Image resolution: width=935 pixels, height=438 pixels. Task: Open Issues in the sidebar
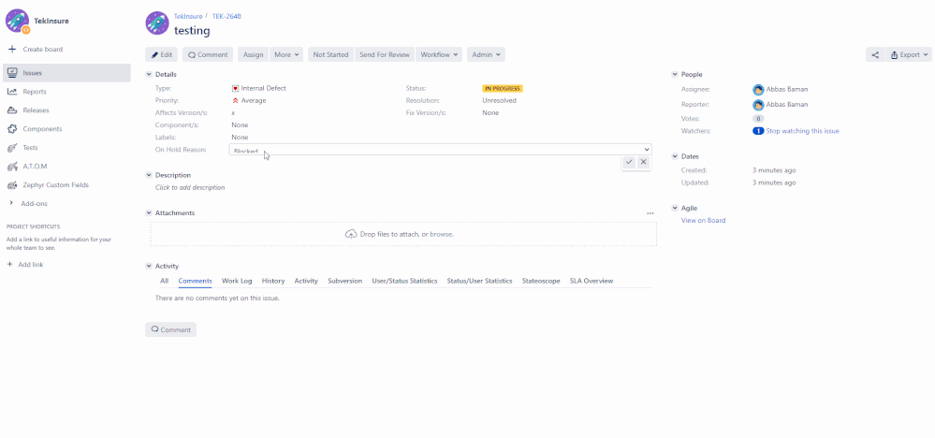point(66,73)
